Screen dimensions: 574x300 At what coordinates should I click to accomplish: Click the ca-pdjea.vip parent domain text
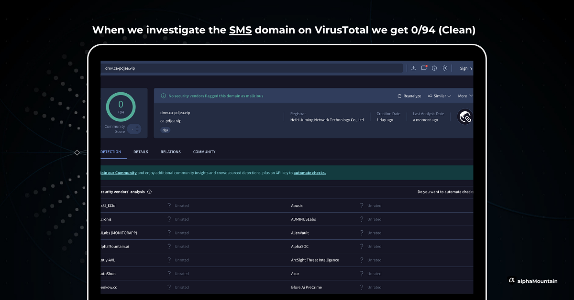pyautogui.click(x=171, y=121)
